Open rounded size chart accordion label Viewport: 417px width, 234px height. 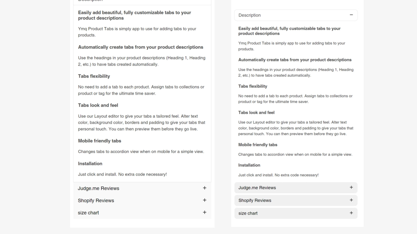(x=248, y=213)
